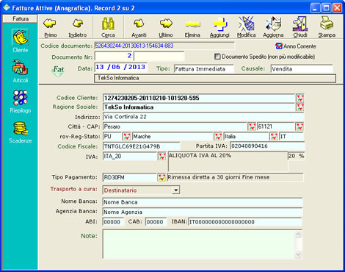
Task: Click TekSo Informatica header bar
Action: click(215, 78)
